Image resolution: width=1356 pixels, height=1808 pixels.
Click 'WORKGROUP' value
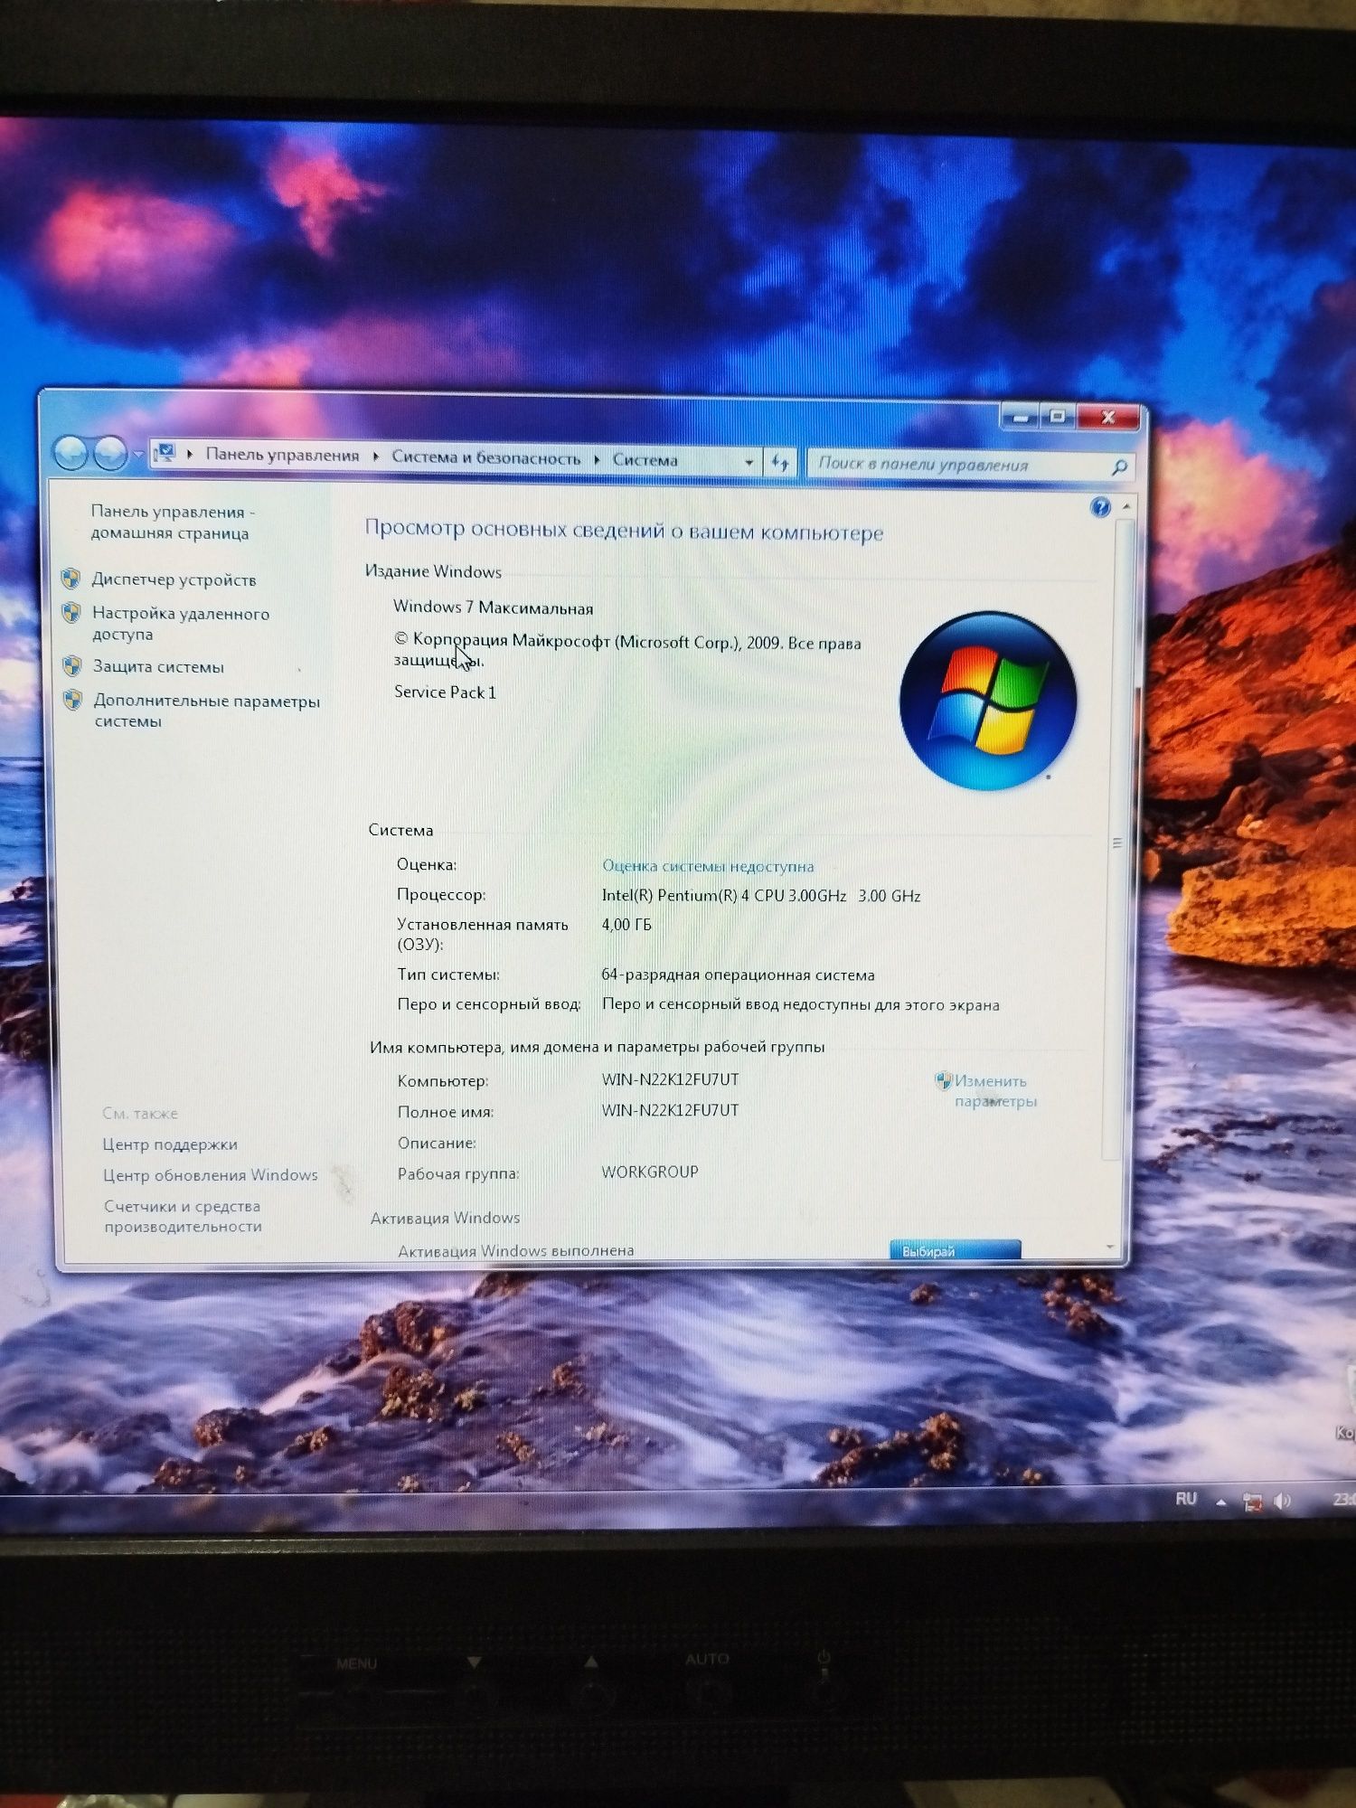pos(650,1172)
